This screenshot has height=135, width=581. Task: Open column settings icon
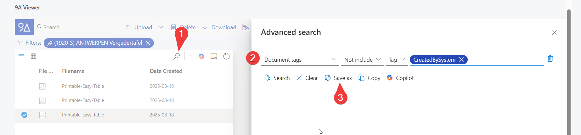pyautogui.click(x=214, y=56)
